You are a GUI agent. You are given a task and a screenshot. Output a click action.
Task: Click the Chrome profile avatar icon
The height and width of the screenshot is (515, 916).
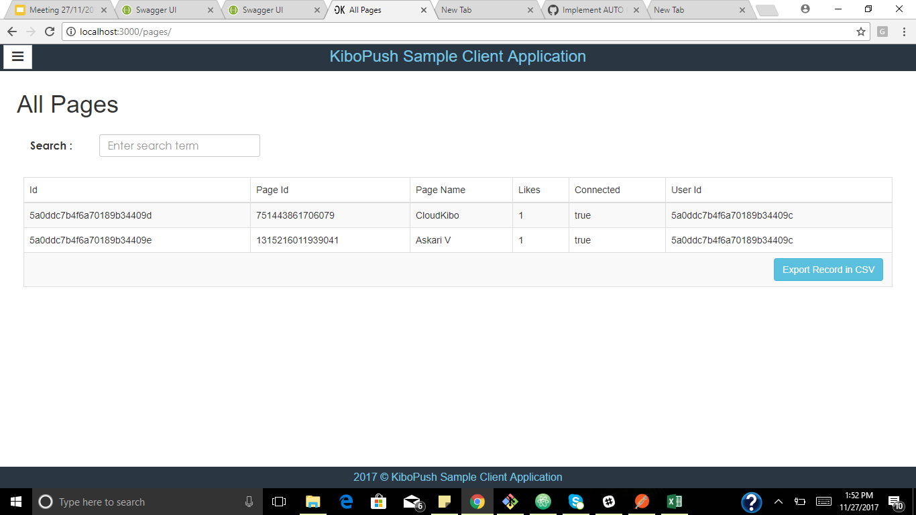(x=805, y=9)
